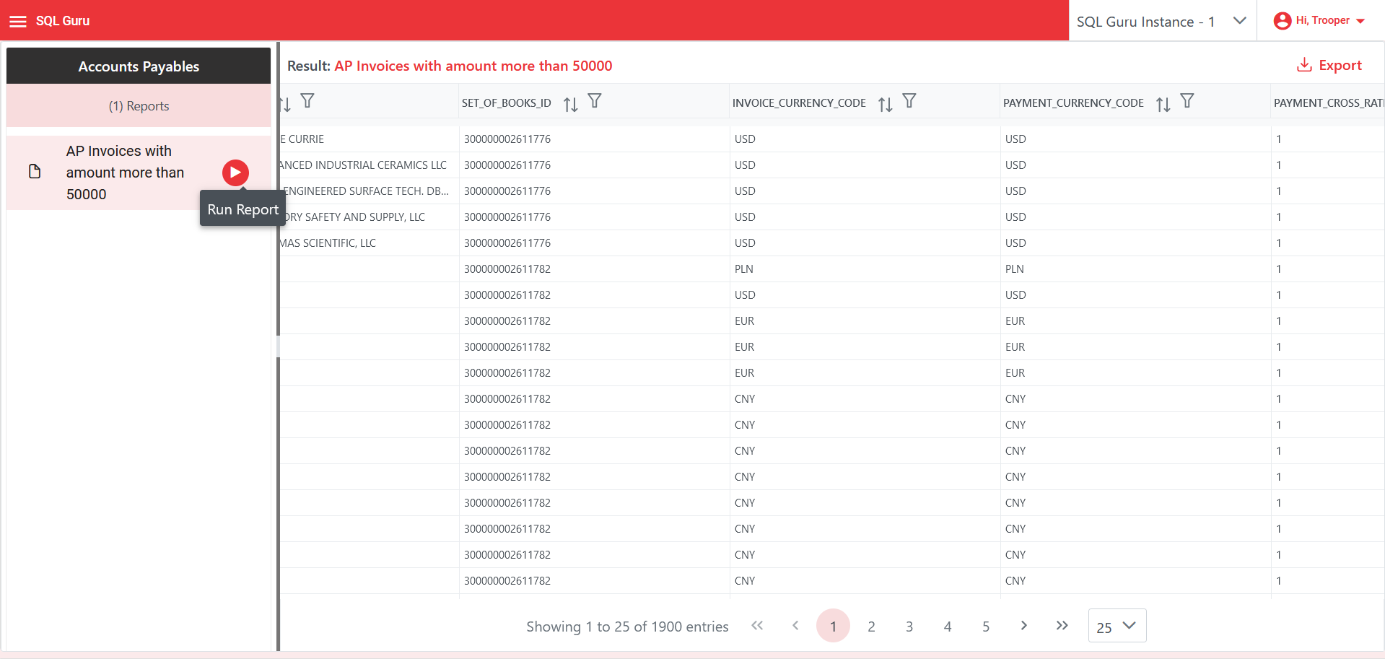This screenshot has height=659, width=1385.
Task: Filter the PAYMENT_CURRENCY_CODE column
Action: click(1187, 101)
